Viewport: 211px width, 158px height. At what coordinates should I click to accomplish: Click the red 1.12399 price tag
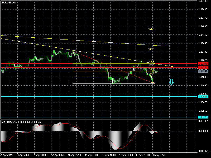click(203, 63)
